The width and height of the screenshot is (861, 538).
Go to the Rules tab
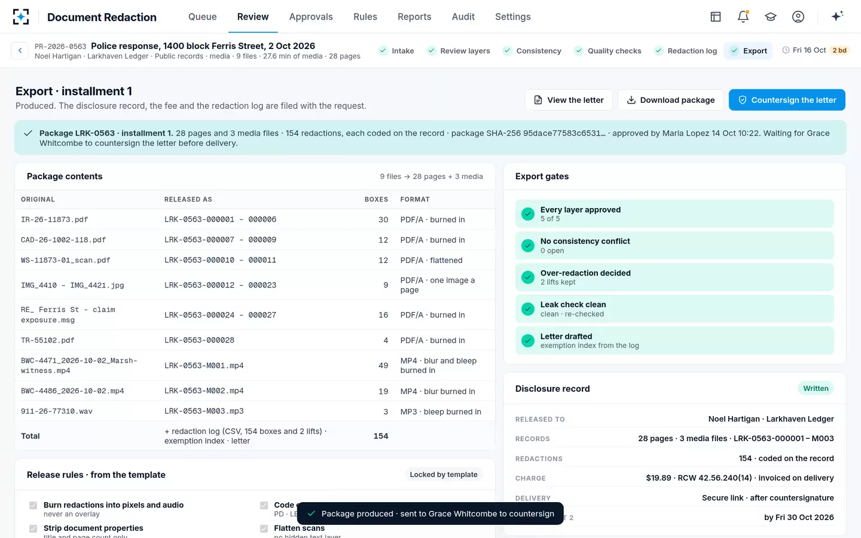click(x=365, y=17)
